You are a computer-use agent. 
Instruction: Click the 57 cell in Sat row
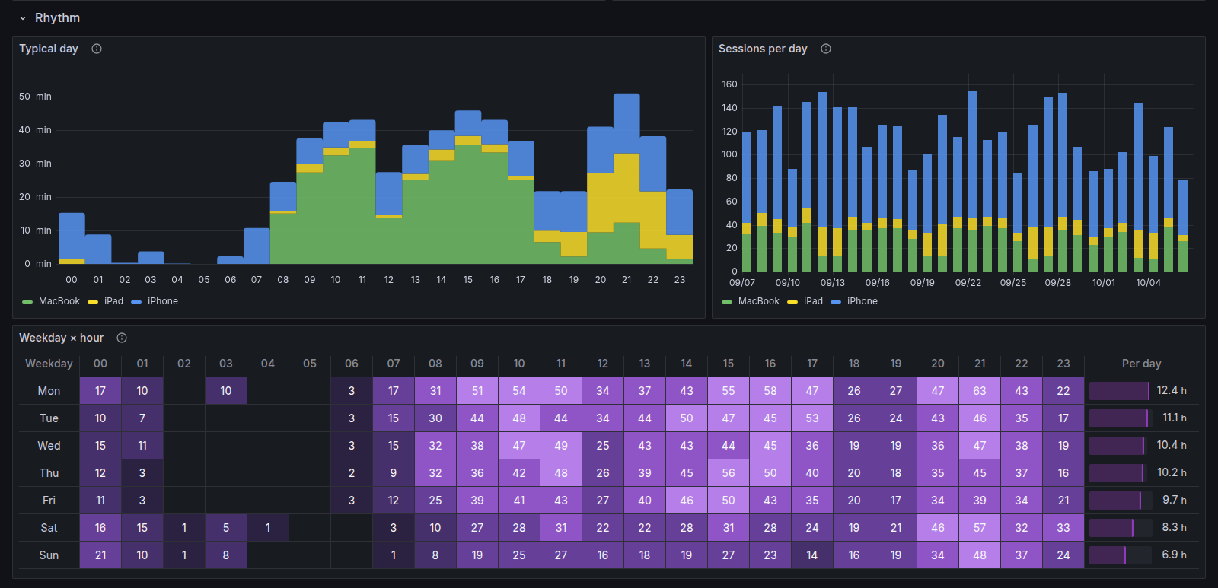pos(980,528)
